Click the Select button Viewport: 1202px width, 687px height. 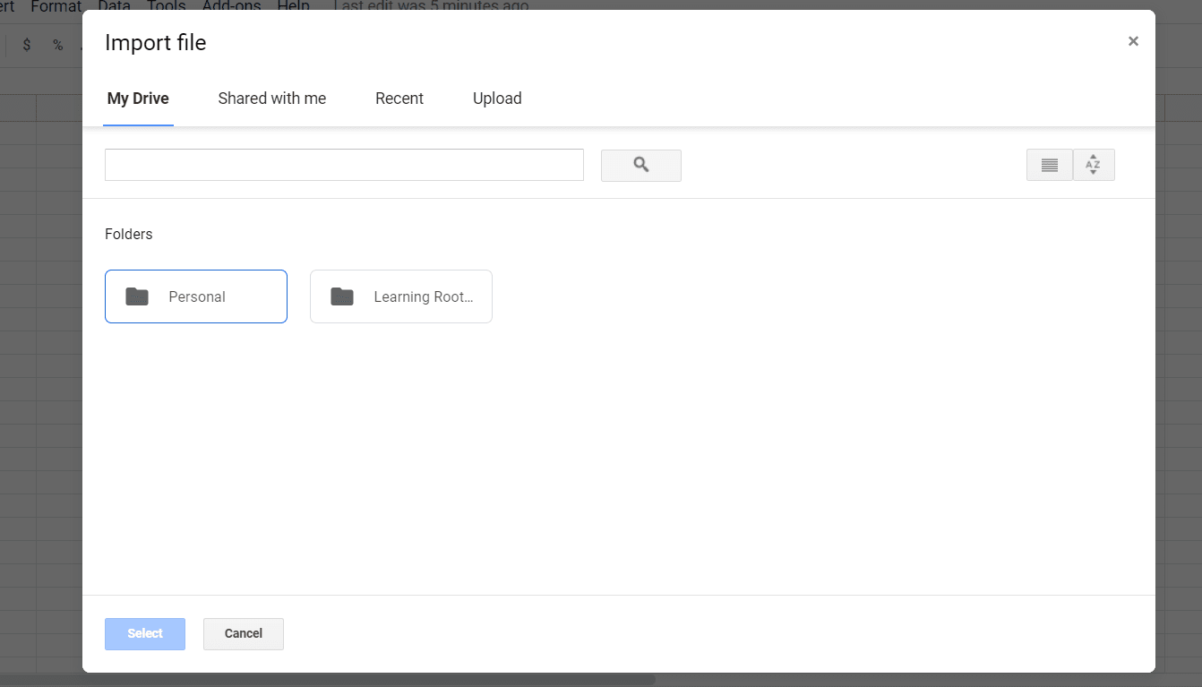coord(145,633)
